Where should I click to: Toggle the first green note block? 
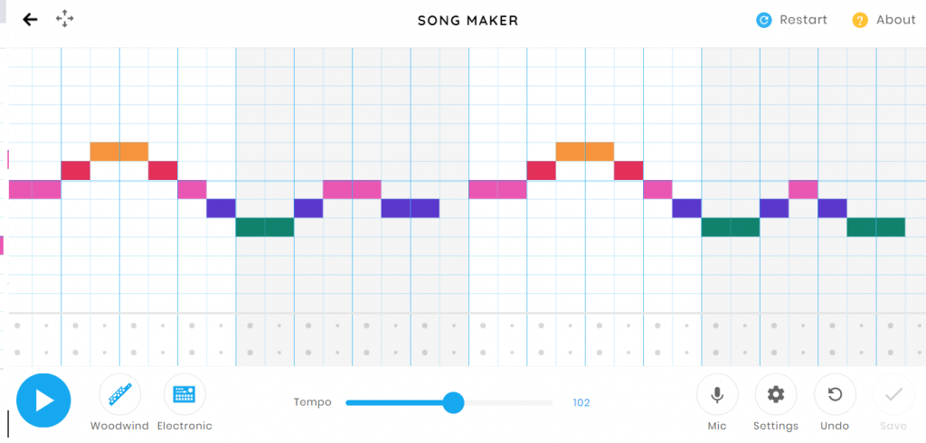[x=250, y=227]
